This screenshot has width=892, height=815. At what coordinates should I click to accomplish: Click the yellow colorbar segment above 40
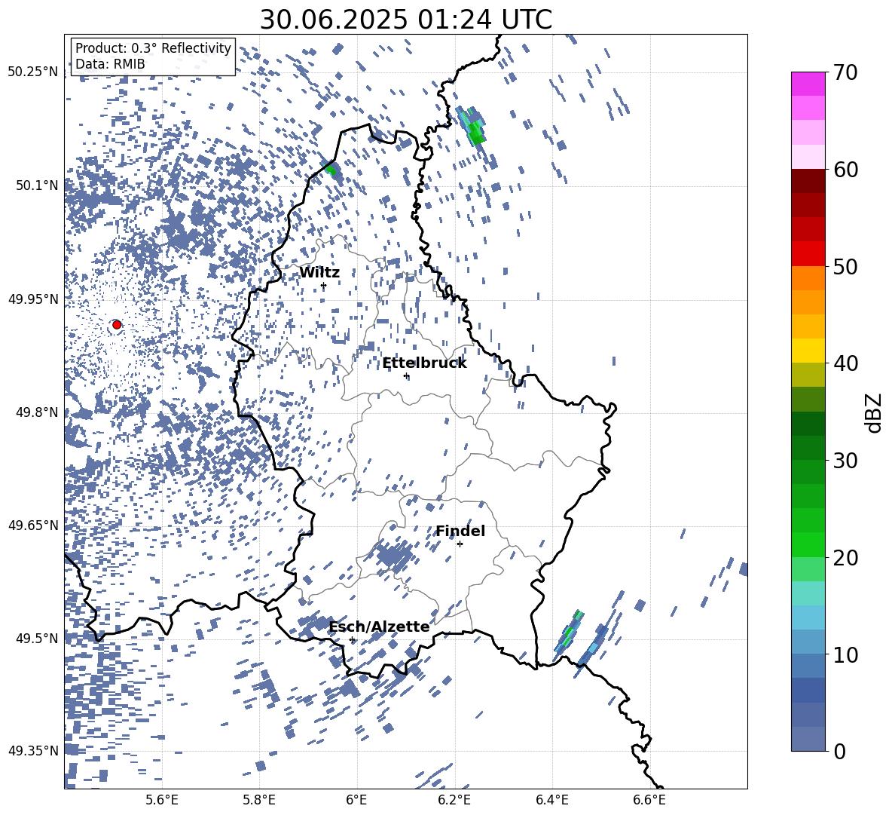pos(808,351)
